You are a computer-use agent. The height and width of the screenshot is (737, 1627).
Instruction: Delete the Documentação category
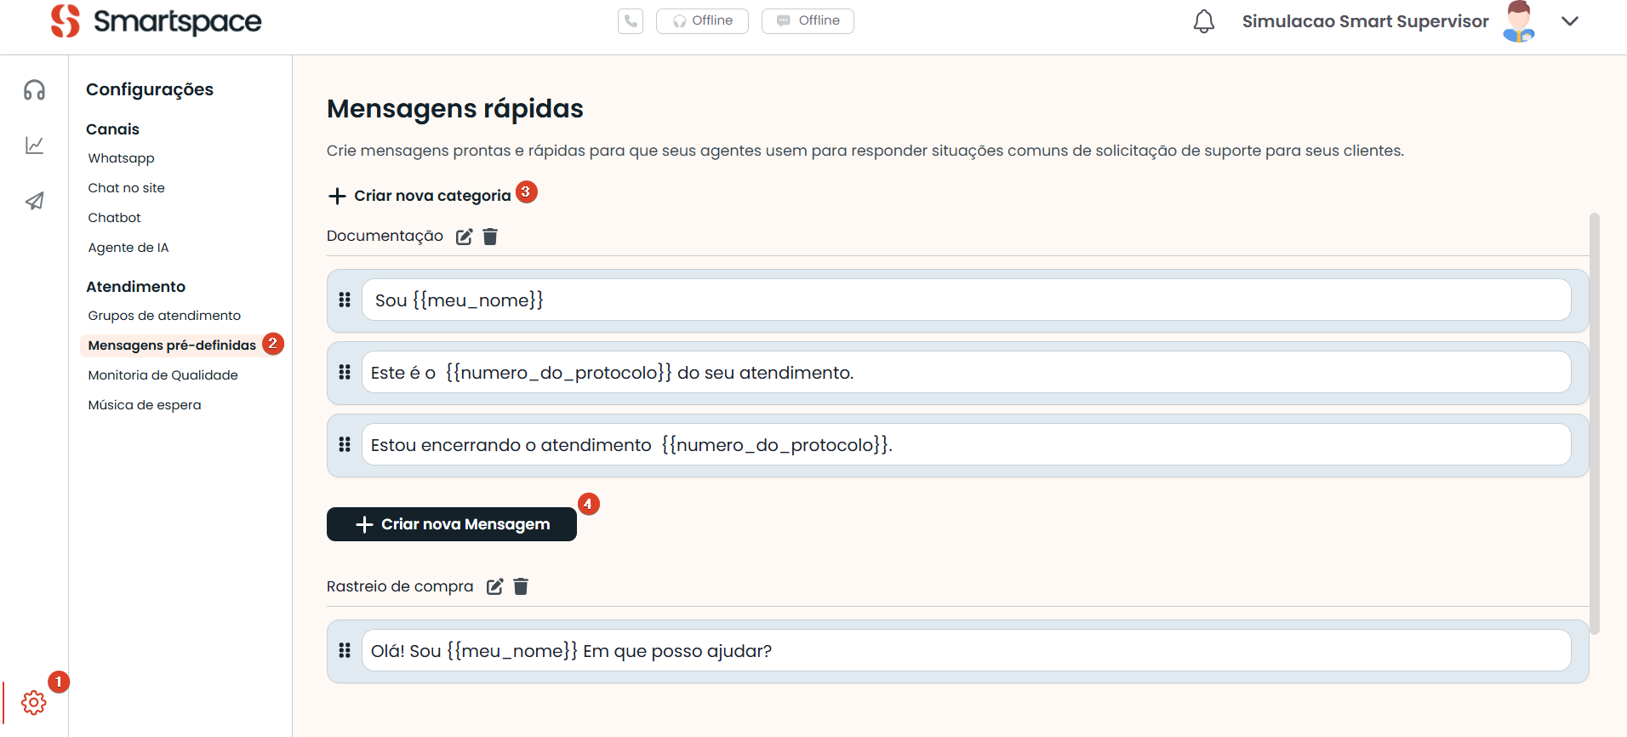click(490, 237)
